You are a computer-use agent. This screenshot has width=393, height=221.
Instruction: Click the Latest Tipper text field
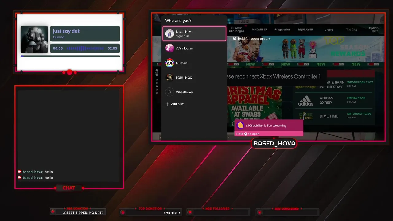click(x=83, y=213)
